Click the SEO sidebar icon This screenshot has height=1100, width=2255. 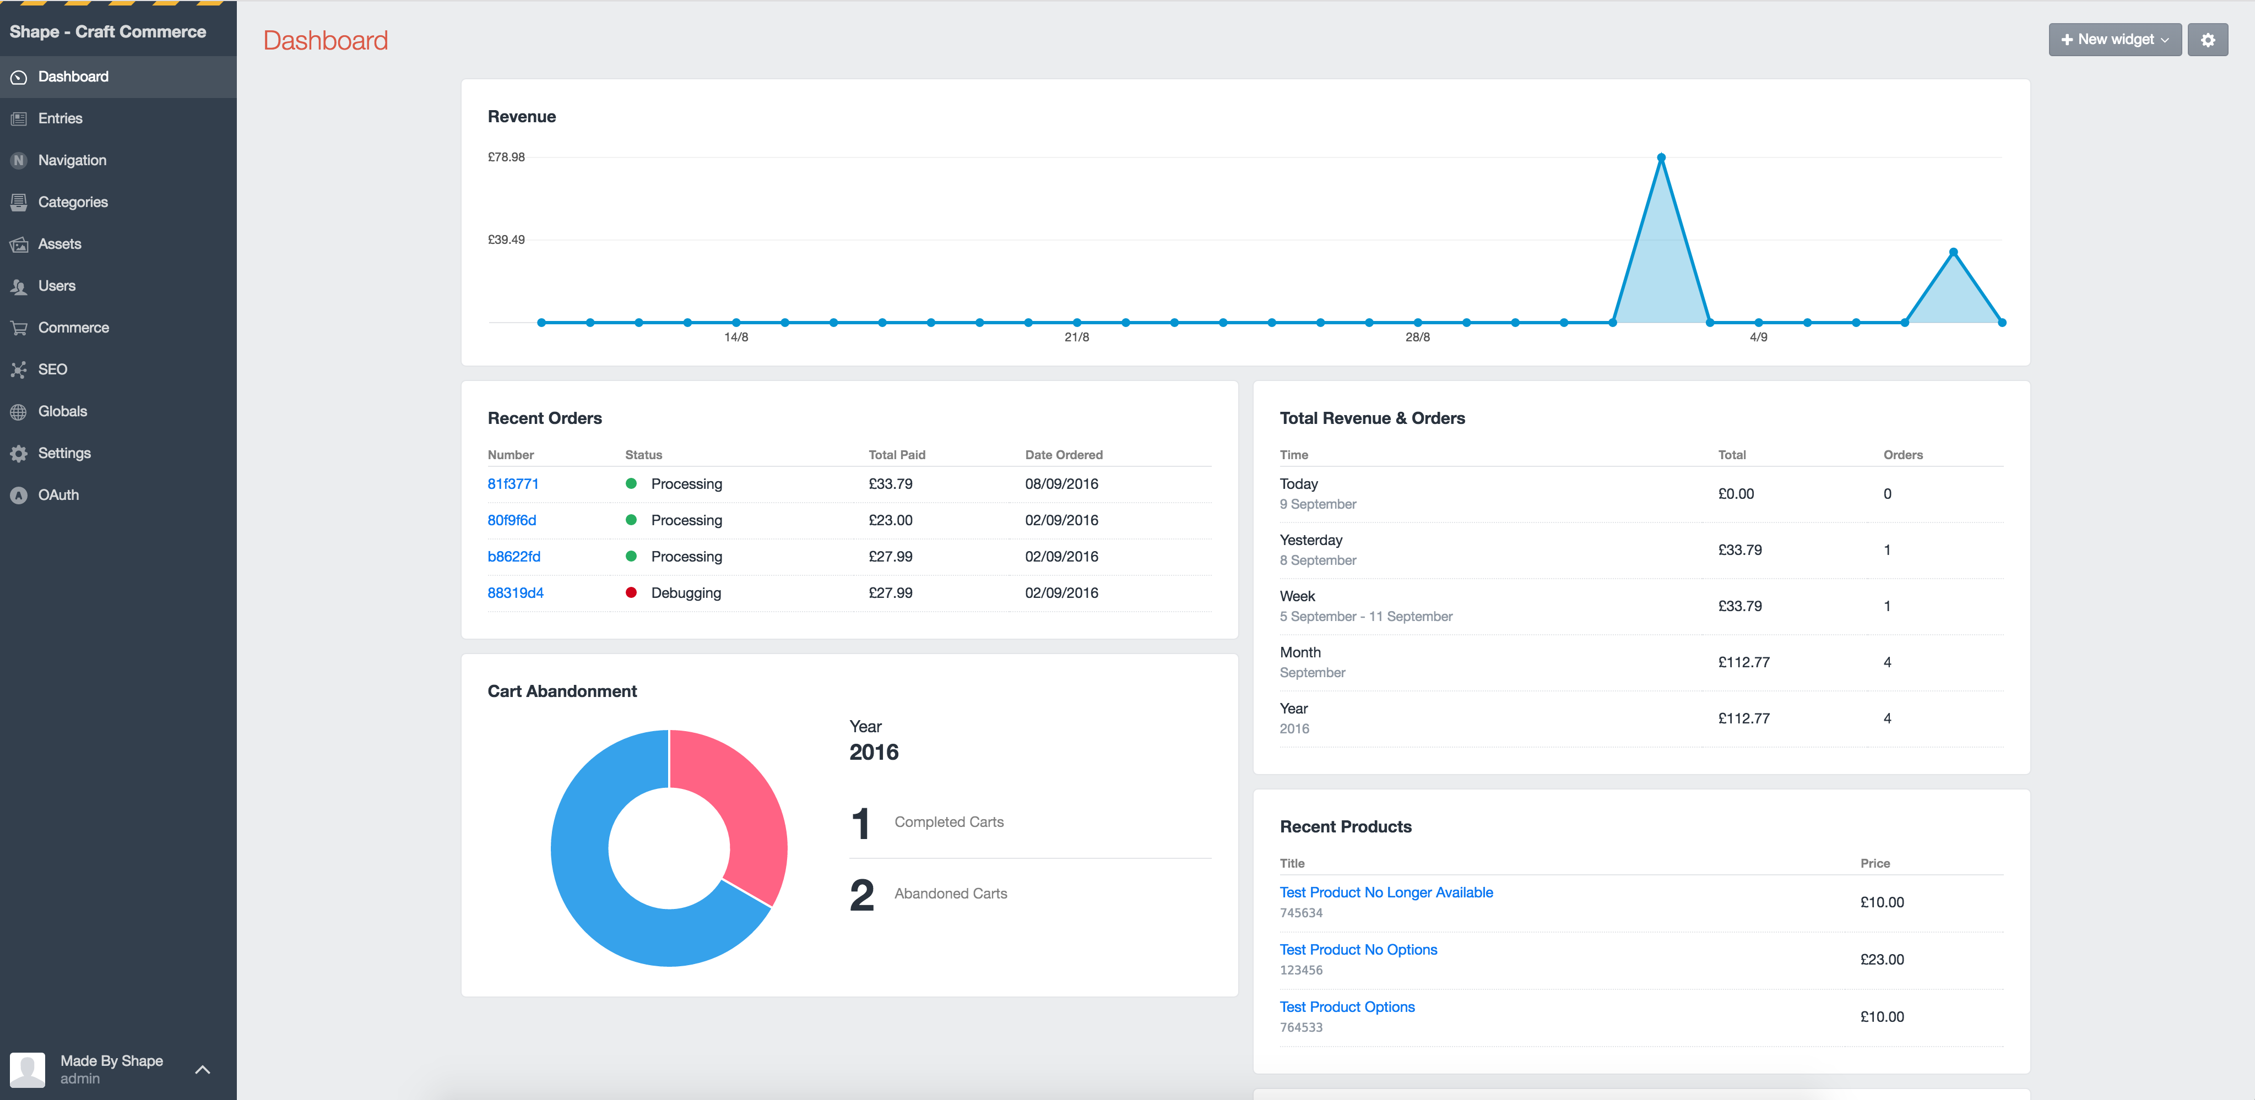pos(18,370)
